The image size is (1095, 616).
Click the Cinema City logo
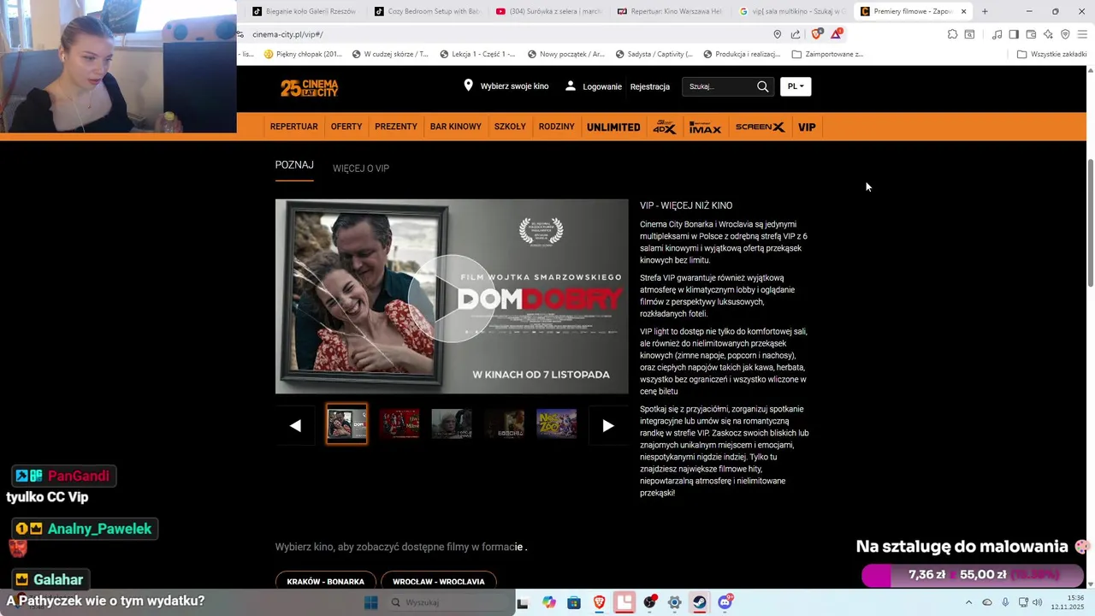(309, 87)
